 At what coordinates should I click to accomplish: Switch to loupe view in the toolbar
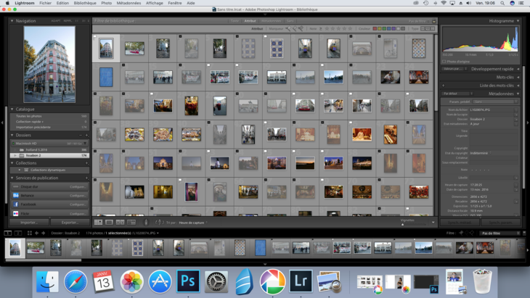(109, 223)
